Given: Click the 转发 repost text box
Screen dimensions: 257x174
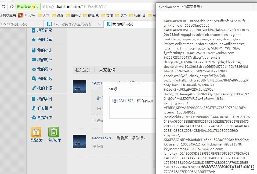Looking at the screenshot, I should coord(132,108).
